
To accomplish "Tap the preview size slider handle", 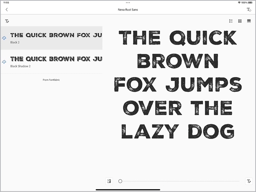I will [120, 181].
